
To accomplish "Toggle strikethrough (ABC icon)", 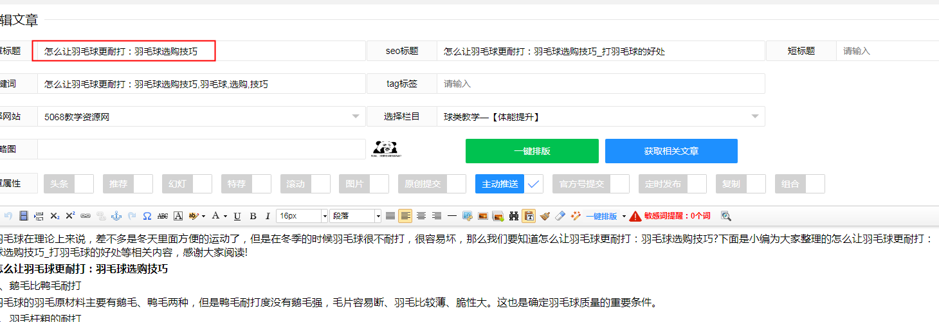I will (163, 216).
